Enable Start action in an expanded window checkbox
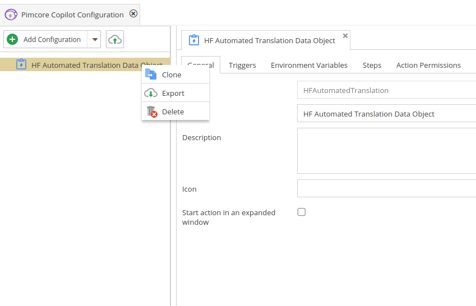This screenshot has width=476, height=306. (302, 212)
